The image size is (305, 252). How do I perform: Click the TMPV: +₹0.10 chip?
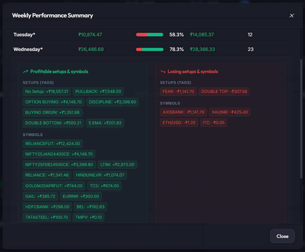click(88, 217)
